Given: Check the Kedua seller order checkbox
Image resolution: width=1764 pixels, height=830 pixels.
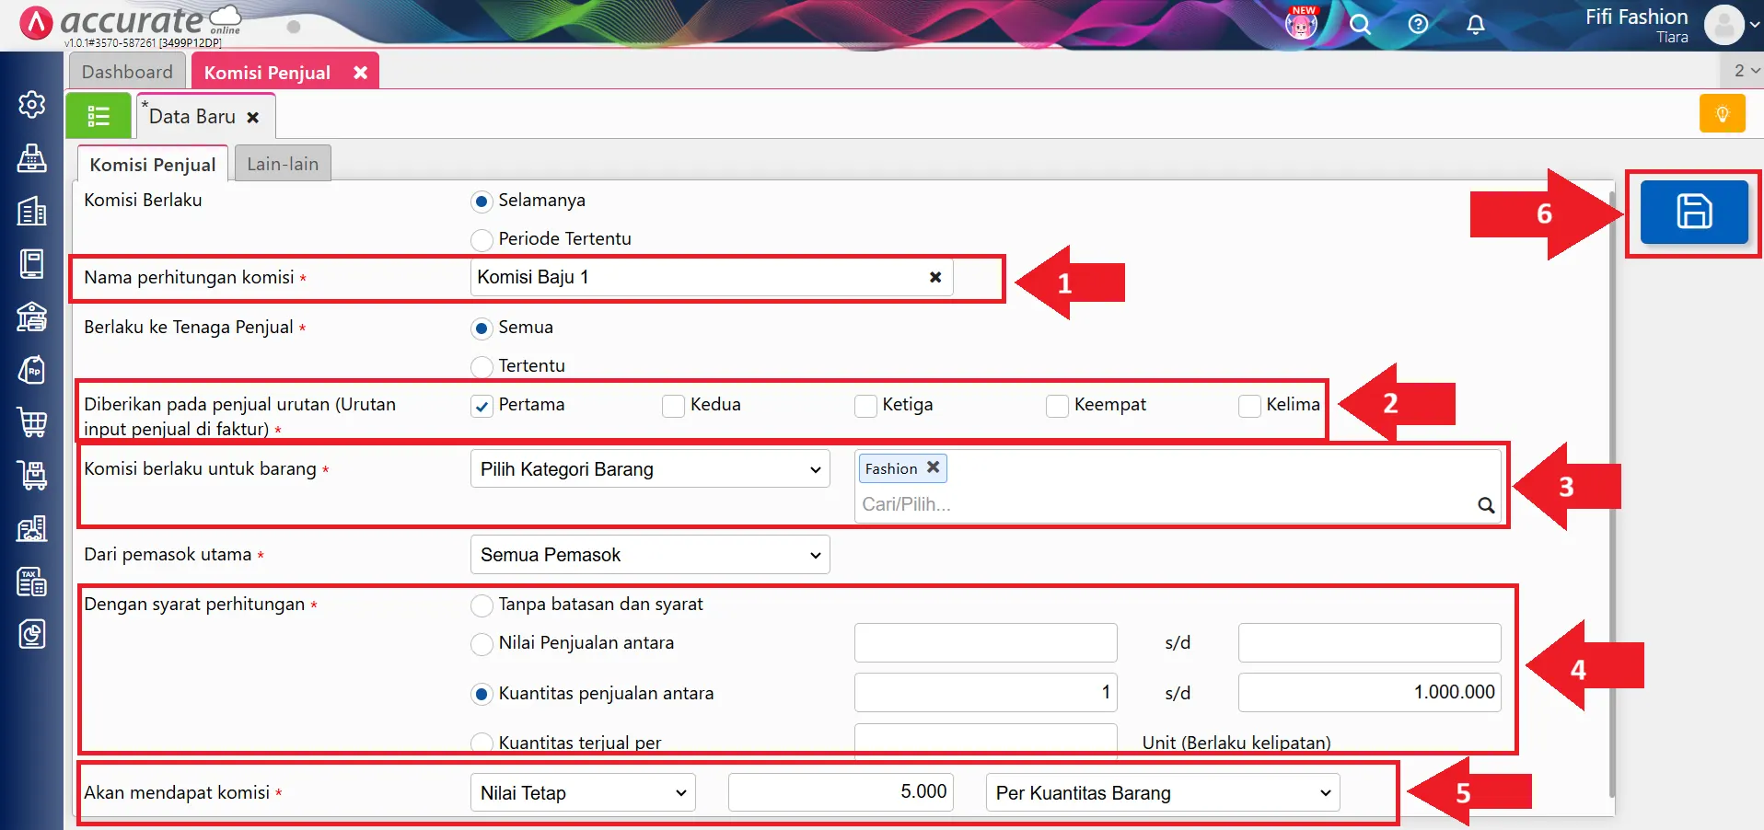Looking at the screenshot, I should [674, 406].
